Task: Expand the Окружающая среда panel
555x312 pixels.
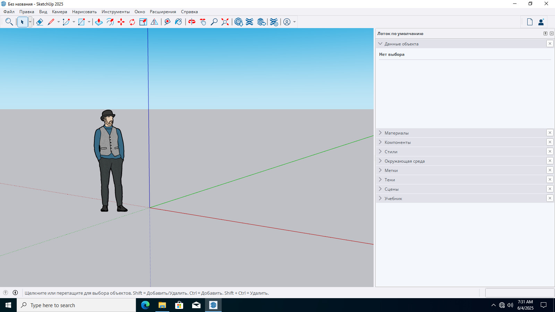Action: (380, 161)
